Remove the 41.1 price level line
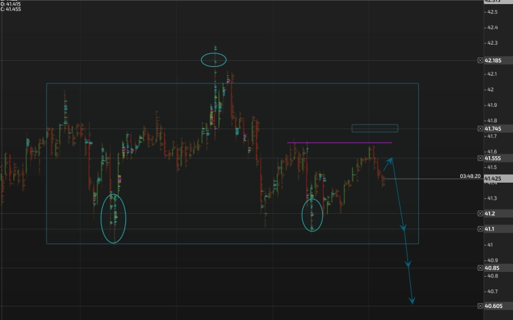This screenshot has height=320, width=513. (480, 229)
